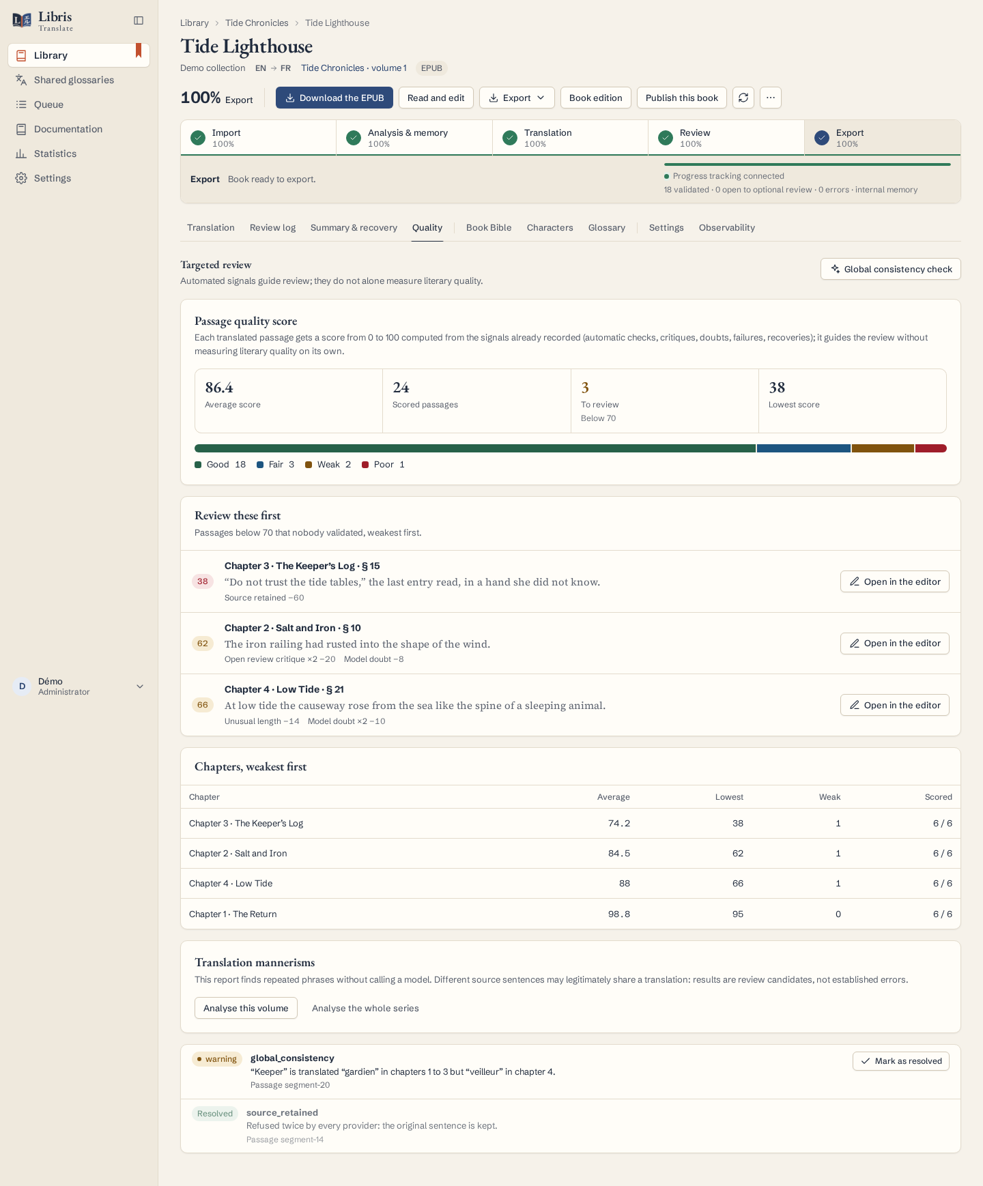Click the Read and edit button

click(x=436, y=98)
